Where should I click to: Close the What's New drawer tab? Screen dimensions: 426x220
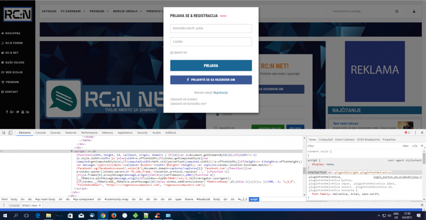tap(39, 206)
